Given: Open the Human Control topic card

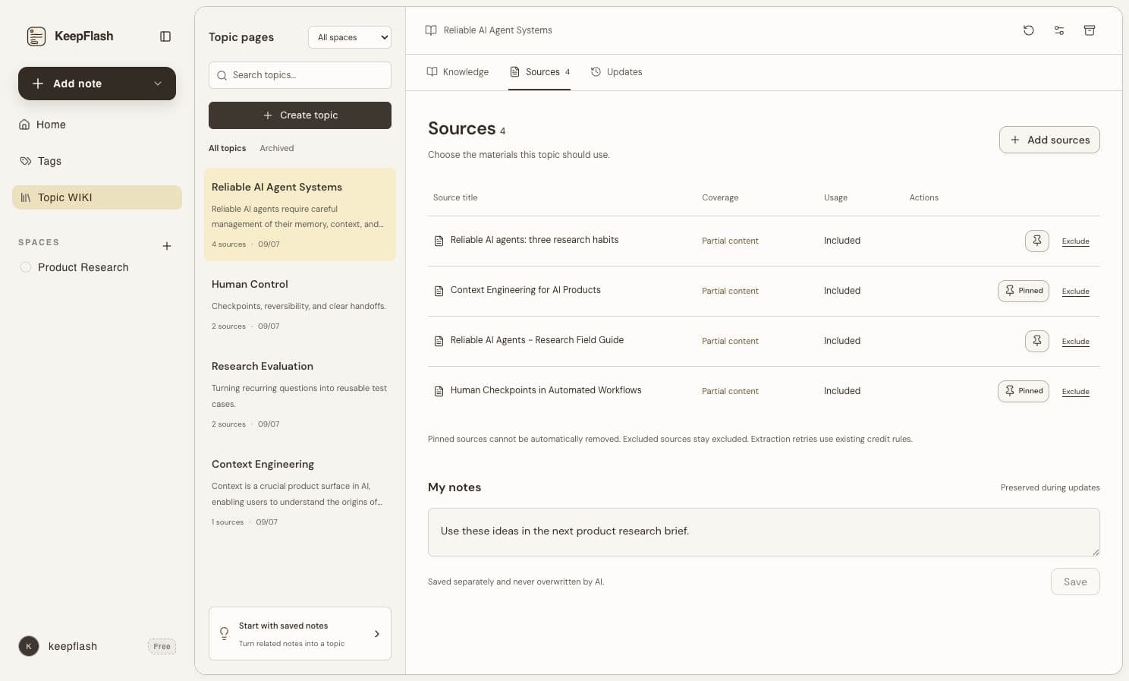Looking at the screenshot, I should (x=300, y=304).
